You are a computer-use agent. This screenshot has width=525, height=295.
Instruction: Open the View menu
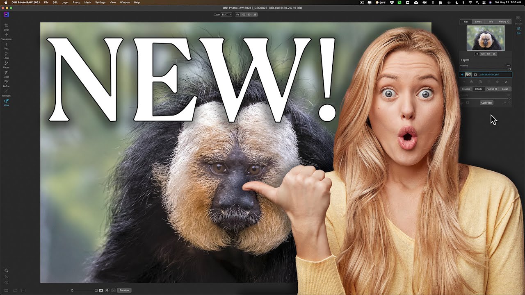pyautogui.click(x=112, y=2)
